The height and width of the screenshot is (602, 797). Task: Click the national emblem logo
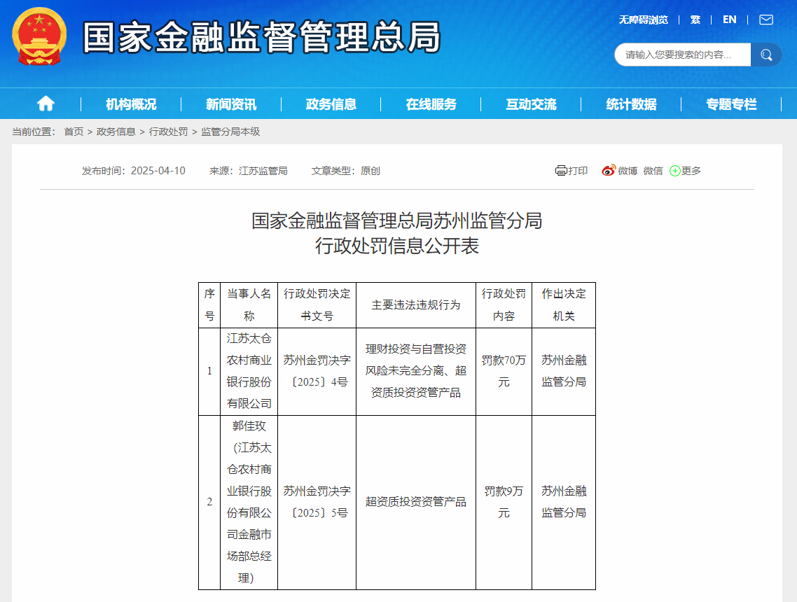(39, 36)
